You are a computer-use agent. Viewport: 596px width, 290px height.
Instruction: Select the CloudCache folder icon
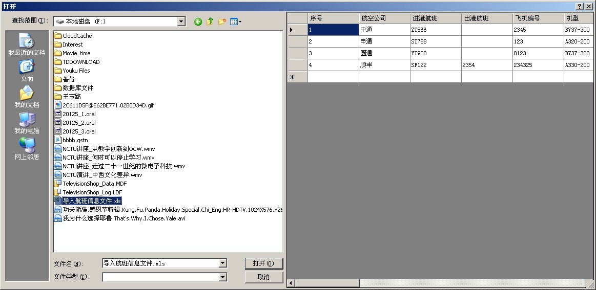click(x=58, y=36)
